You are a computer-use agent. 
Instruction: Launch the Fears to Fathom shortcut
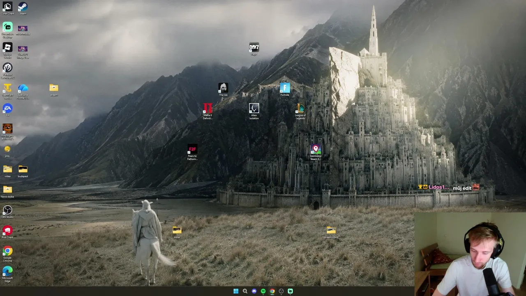pos(192,152)
